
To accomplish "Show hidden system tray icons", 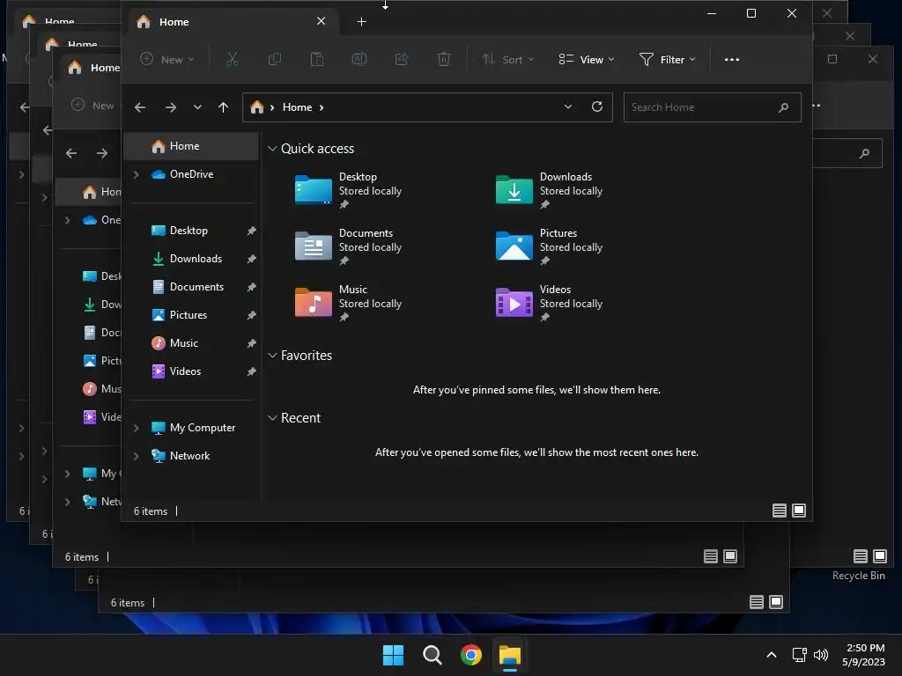I will point(772,655).
